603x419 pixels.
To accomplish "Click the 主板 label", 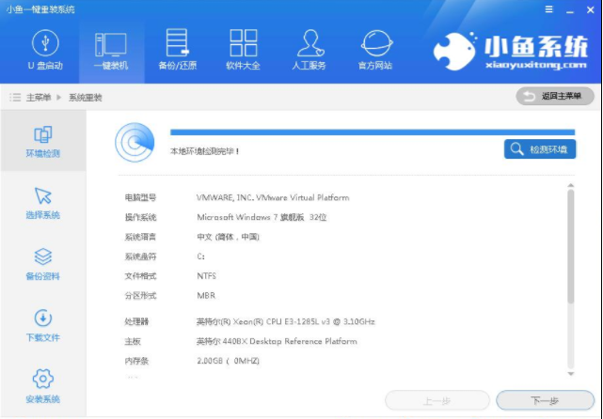I will click(x=133, y=341).
